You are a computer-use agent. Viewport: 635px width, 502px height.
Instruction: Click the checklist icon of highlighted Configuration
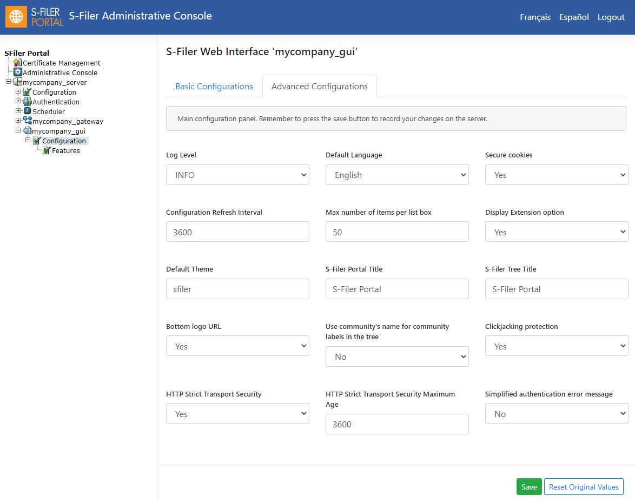click(x=37, y=140)
